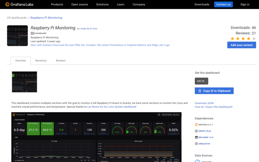
Task: Click the Grafana Labs logo
Action: 19,4
